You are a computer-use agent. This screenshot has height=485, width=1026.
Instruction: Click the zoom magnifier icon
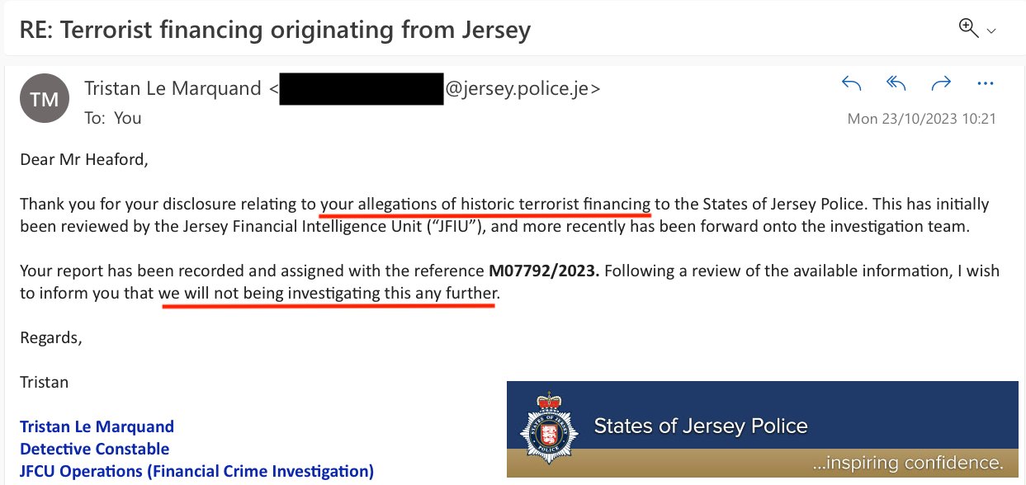pos(968,28)
